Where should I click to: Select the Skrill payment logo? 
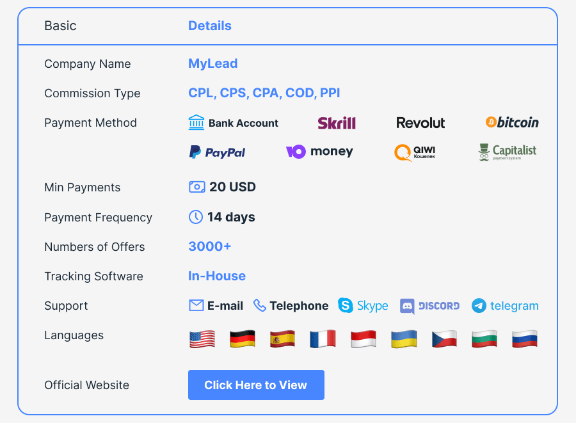tap(337, 123)
